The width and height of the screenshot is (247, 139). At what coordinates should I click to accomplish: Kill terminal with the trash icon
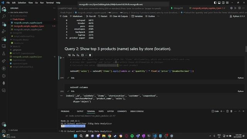click(231, 111)
